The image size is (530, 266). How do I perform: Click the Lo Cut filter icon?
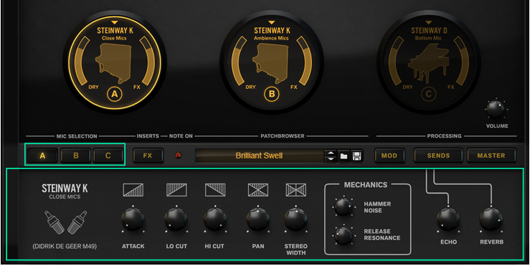pos(176,190)
